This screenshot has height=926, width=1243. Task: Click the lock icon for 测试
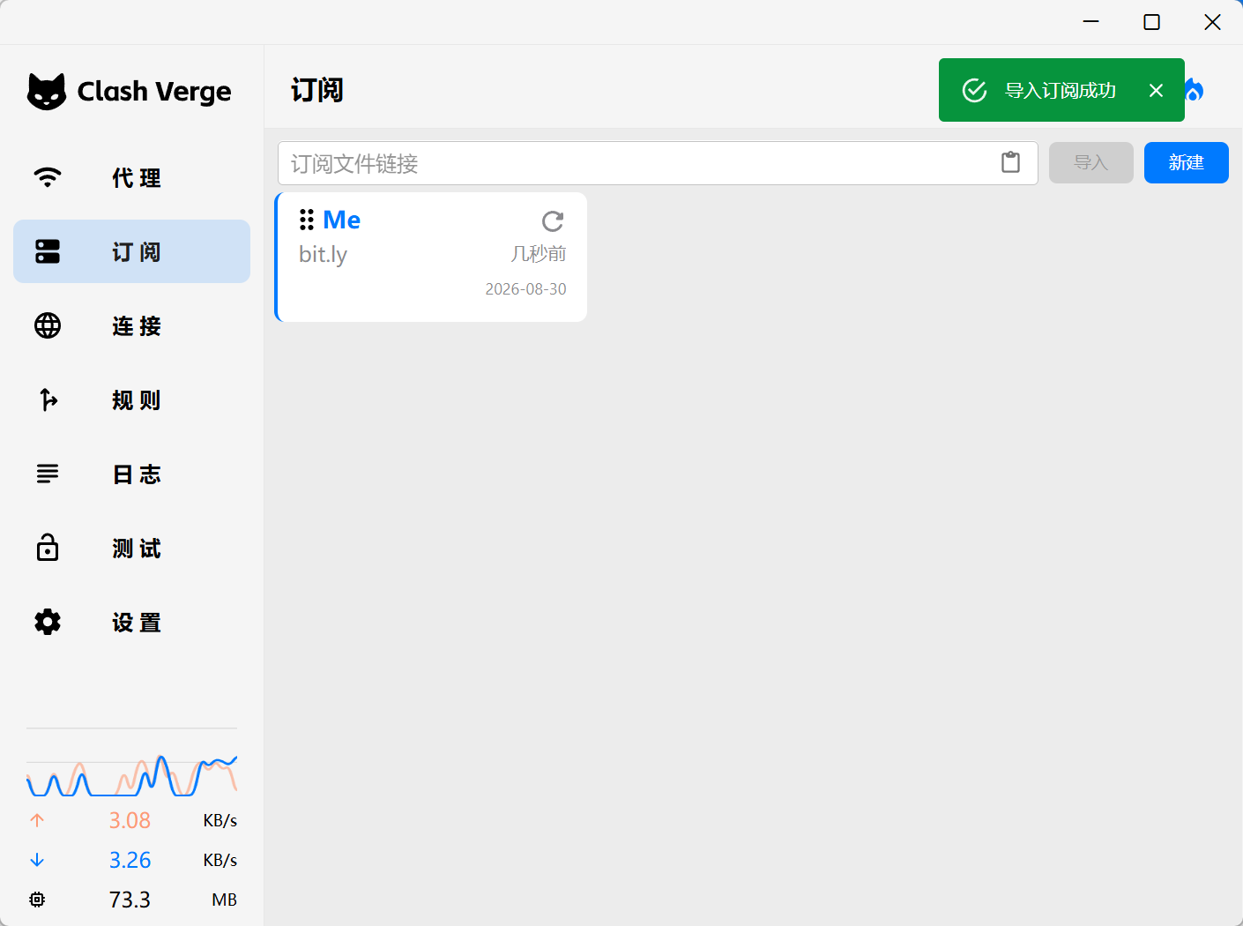tap(48, 548)
